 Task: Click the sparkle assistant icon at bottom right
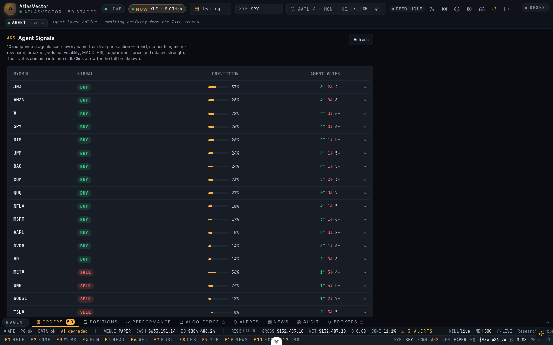tap(541, 333)
